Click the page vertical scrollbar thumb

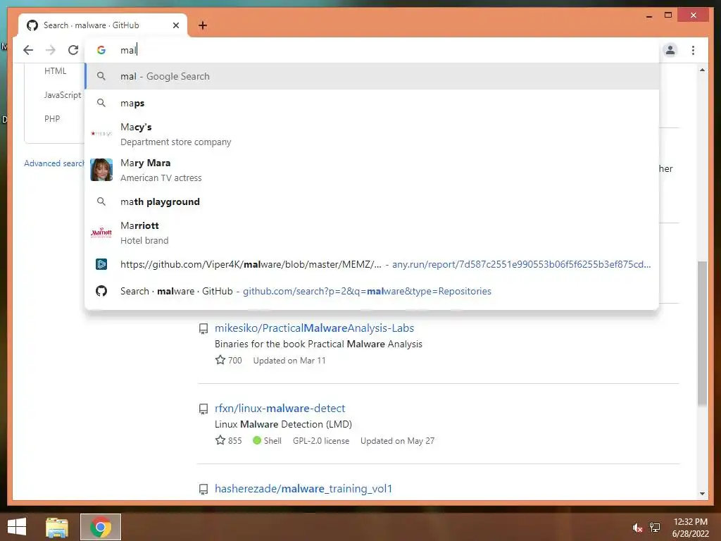coord(702,333)
